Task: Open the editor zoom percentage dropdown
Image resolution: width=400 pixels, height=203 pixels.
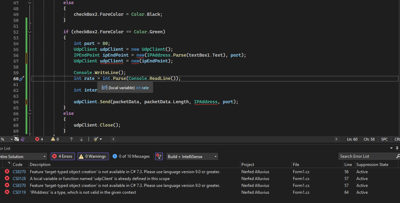Action: [11, 139]
